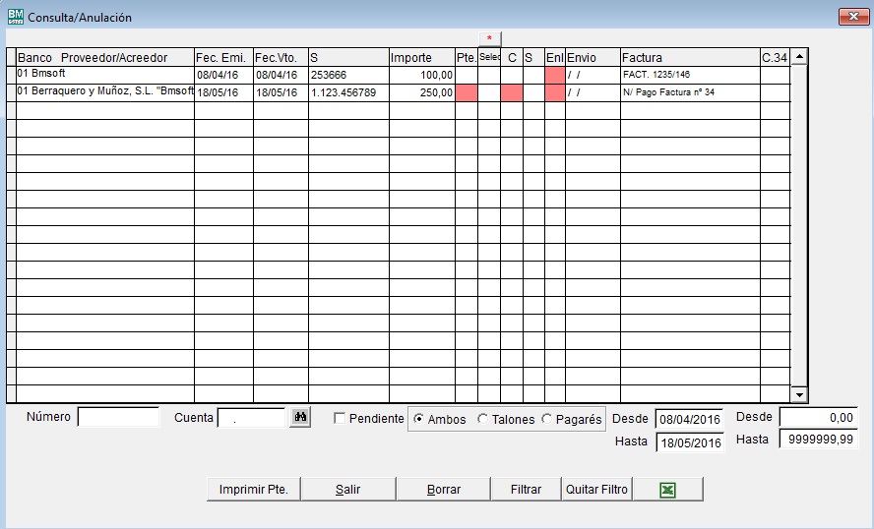Close the Consulta/Anulación window
874x529 pixels.
850,17
